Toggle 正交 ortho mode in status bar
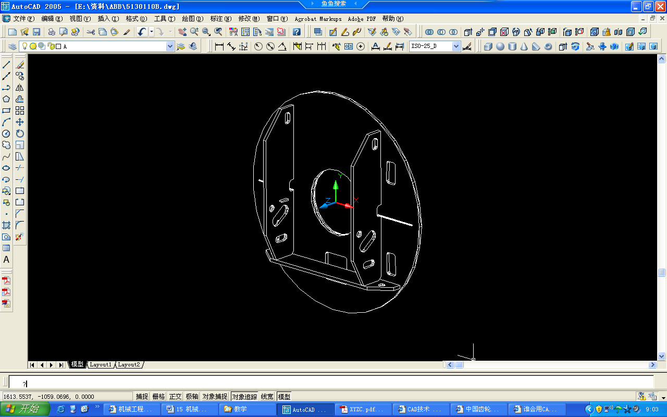The width and height of the screenshot is (667, 417). tap(175, 397)
